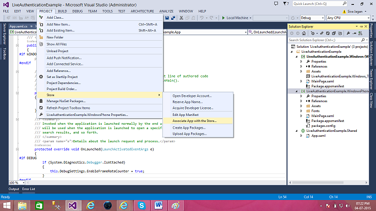Screen dimensions: 376x211
Task: Toggle Show All Files menu entry
Action: (100, 45)
